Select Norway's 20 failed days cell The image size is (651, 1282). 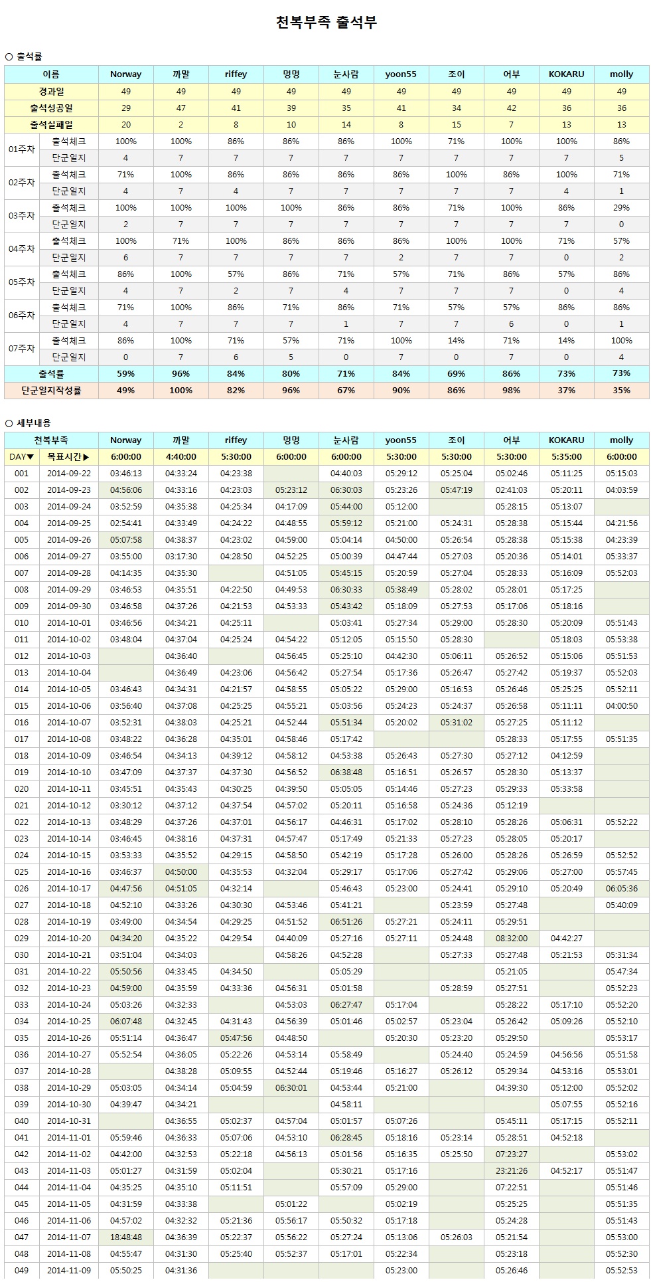coord(126,124)
